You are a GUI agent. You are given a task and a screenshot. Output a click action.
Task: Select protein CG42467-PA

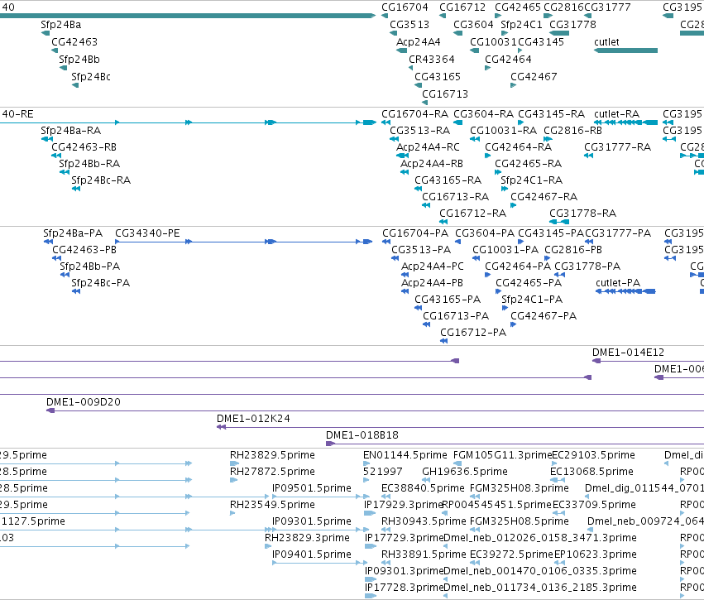coord(544,316)
